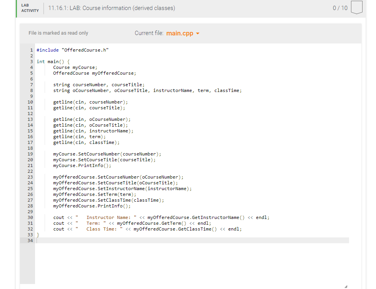This screenshot has height=289, width=376.
Task: Click the highlighted empty line 34 gutter
Action: [30, 240]
